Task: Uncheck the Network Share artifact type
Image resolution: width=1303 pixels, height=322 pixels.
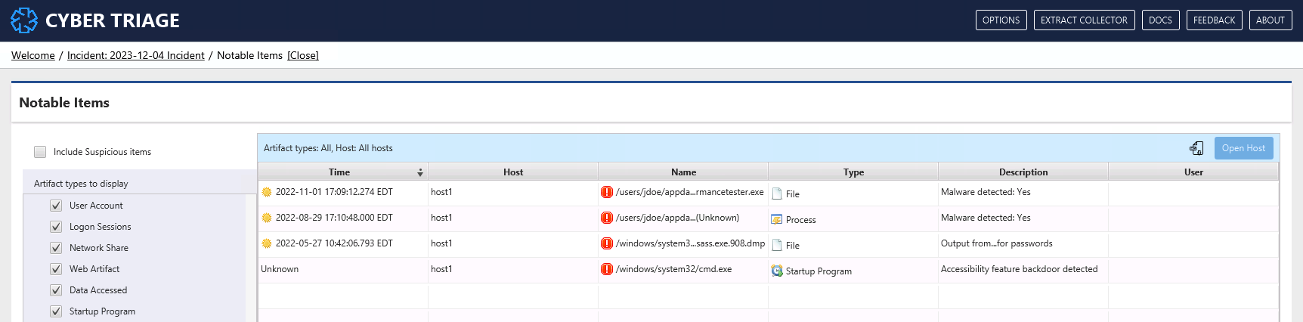Action: coord(56,248)
